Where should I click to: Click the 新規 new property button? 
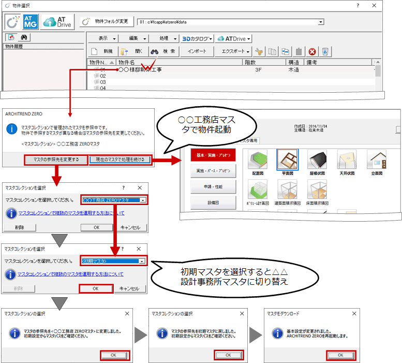pyautogui.click(x=103, y=52)
